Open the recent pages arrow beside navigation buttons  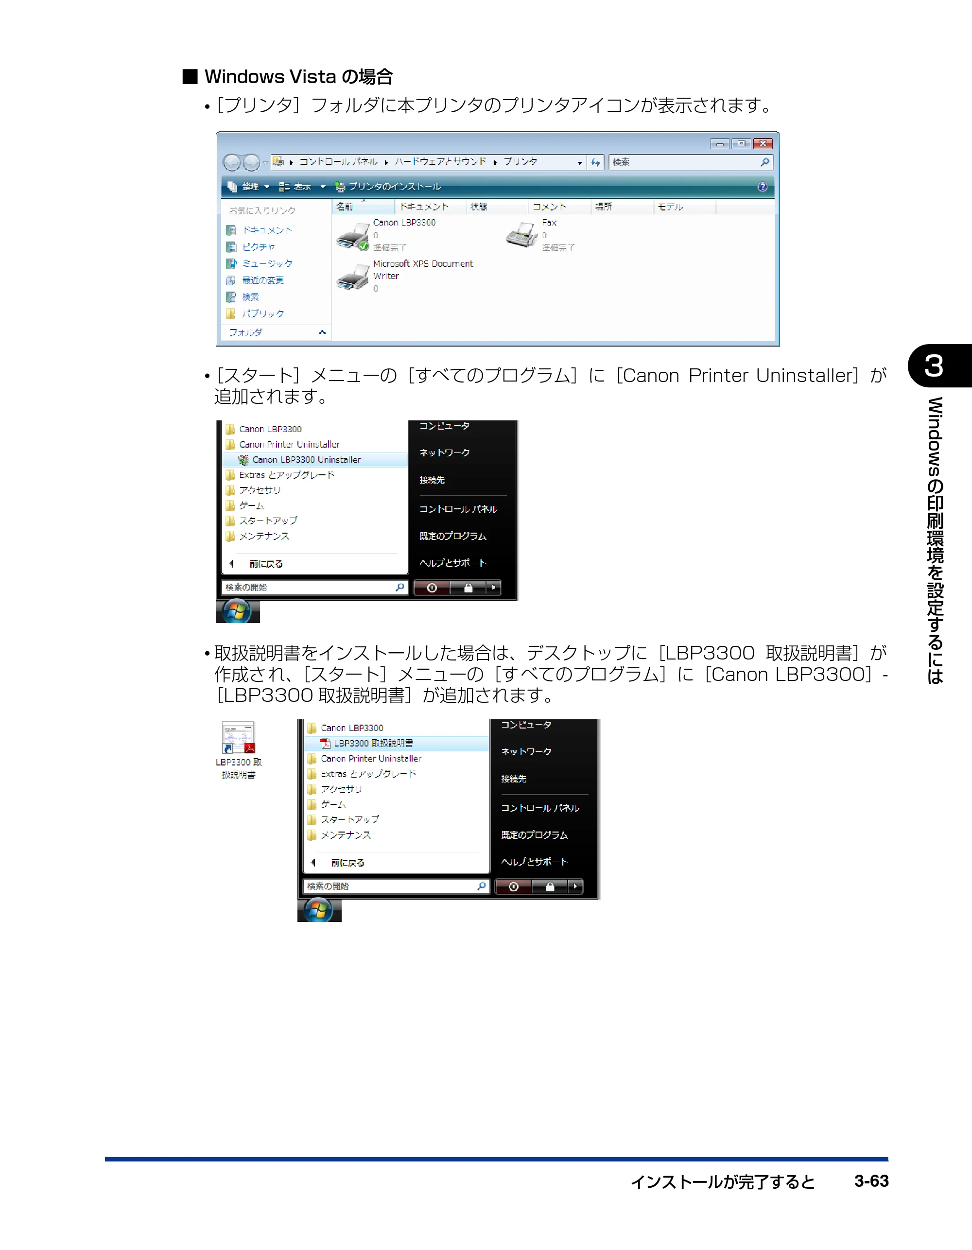(x=265, y=163)
